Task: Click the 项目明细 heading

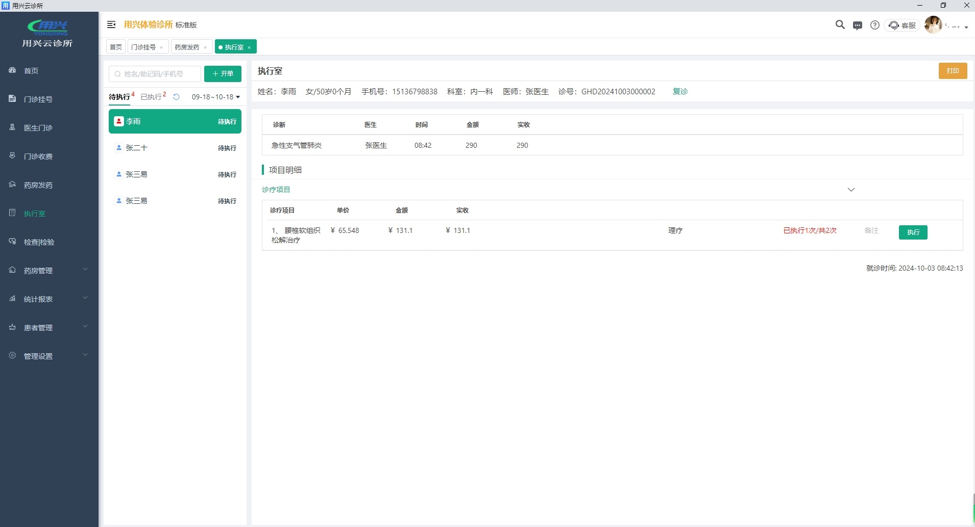Action: [285, 170]
